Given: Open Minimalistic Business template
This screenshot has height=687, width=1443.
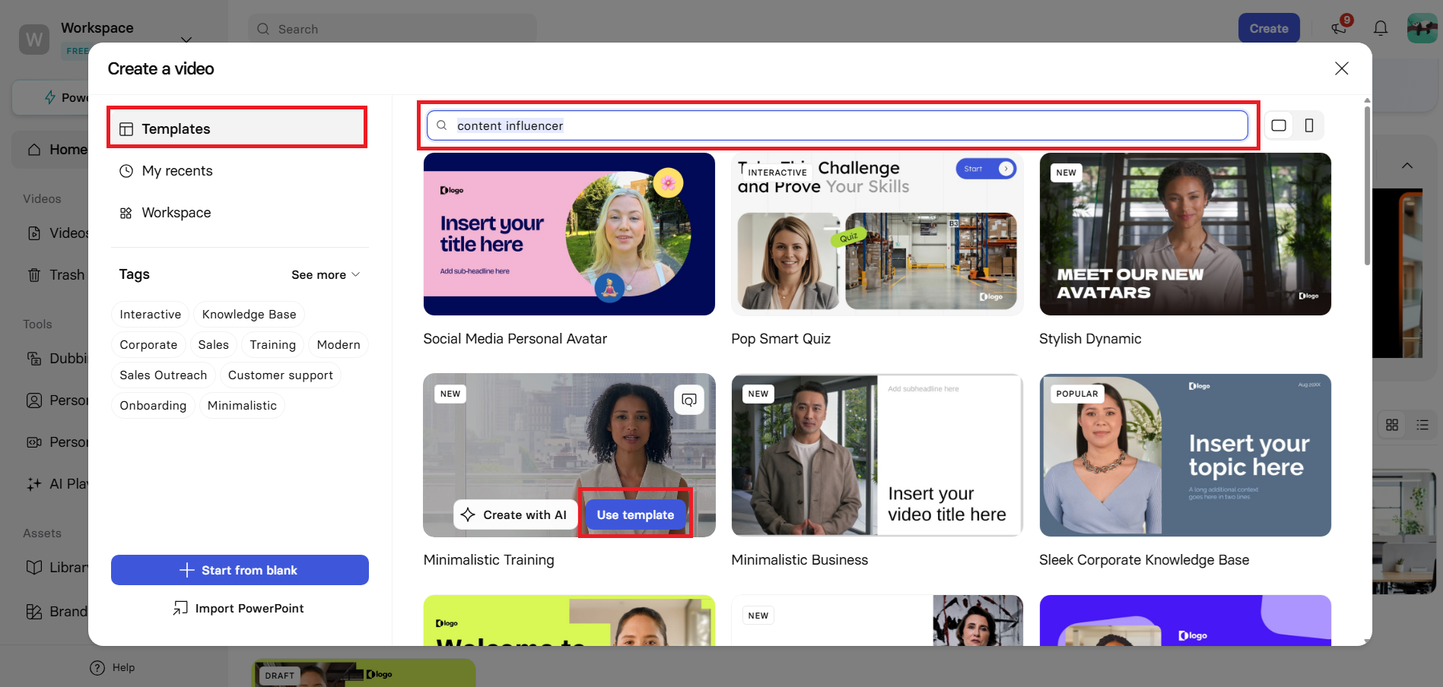Looking at the screenshot, I should [x=877, y=455].
